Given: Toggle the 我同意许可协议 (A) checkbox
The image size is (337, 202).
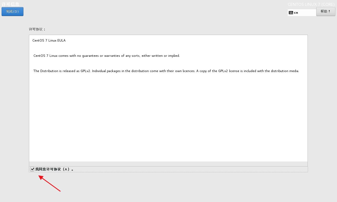Looking at the screenshot, I should [x=32, y=169].
